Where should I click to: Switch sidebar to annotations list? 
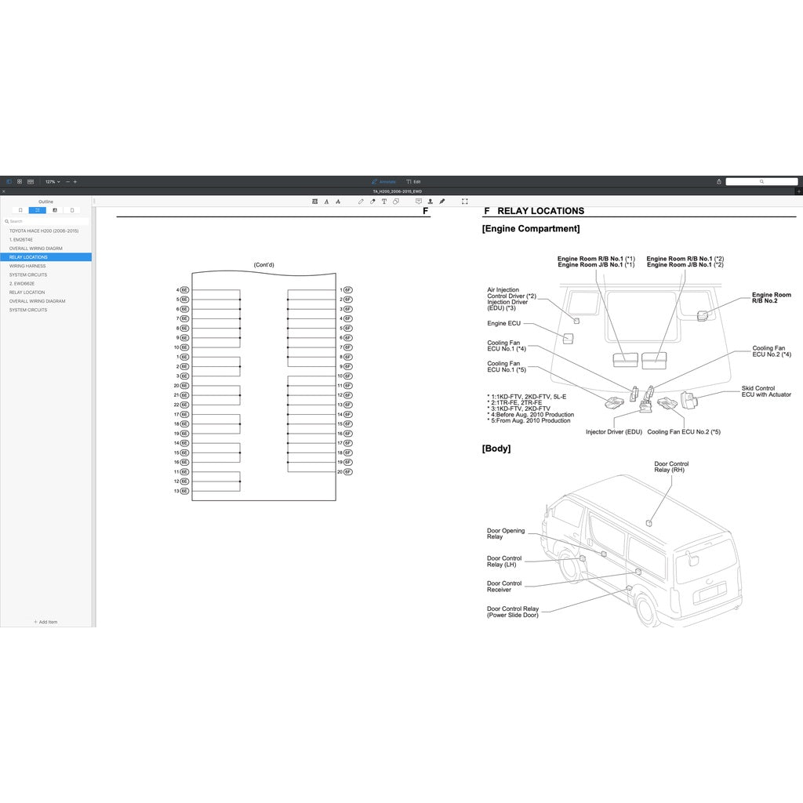[55, 210]
